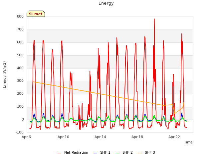
Task: Click the Apr 18 x-axis tick label
Action: click(137, 137)
